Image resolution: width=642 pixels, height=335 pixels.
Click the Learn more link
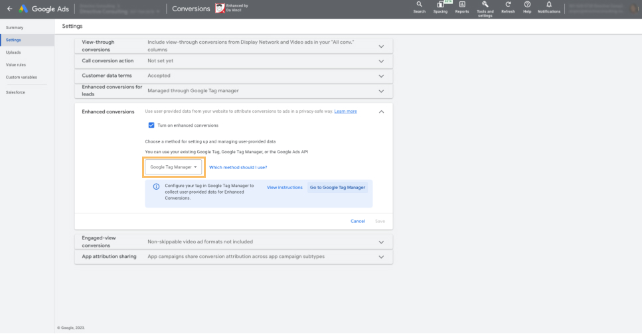(345, 111)
